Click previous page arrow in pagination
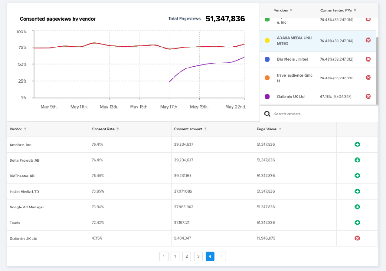Screen dimensions: 386x271 [164, 256]
